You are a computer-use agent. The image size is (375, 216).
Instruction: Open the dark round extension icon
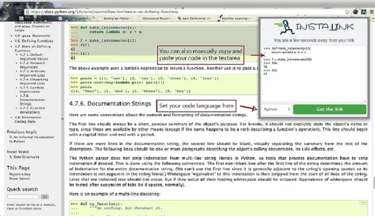(355, 12)
